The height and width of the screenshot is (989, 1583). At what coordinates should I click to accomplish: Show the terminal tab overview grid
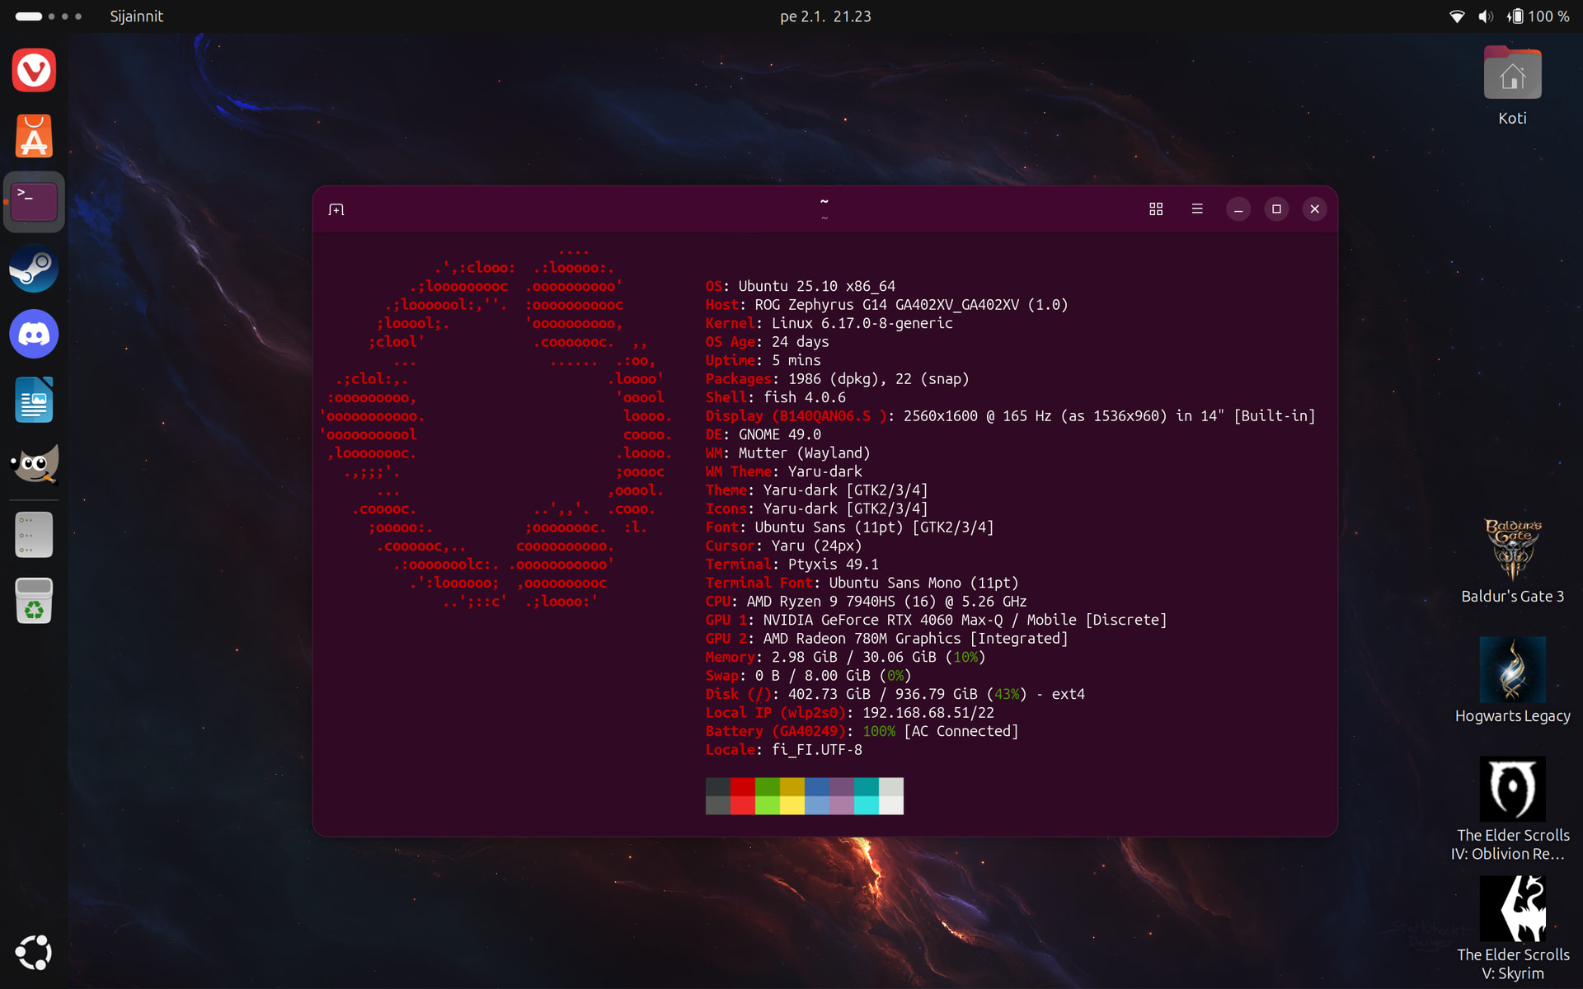[x=1156, y=209]
